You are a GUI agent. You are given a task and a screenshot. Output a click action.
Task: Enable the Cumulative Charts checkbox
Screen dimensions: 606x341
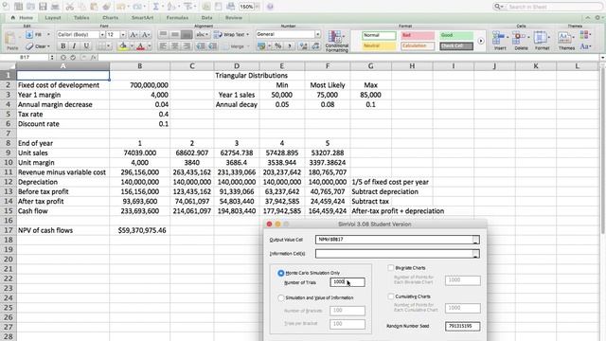pos(391,296)
